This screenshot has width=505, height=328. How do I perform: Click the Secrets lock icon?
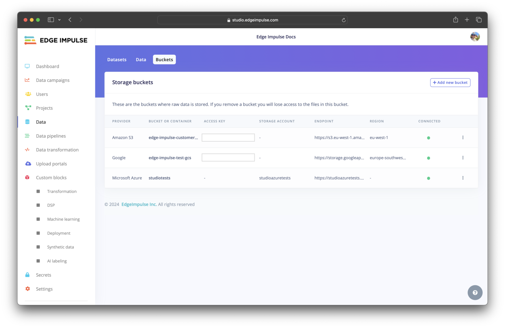pos(27,275)
